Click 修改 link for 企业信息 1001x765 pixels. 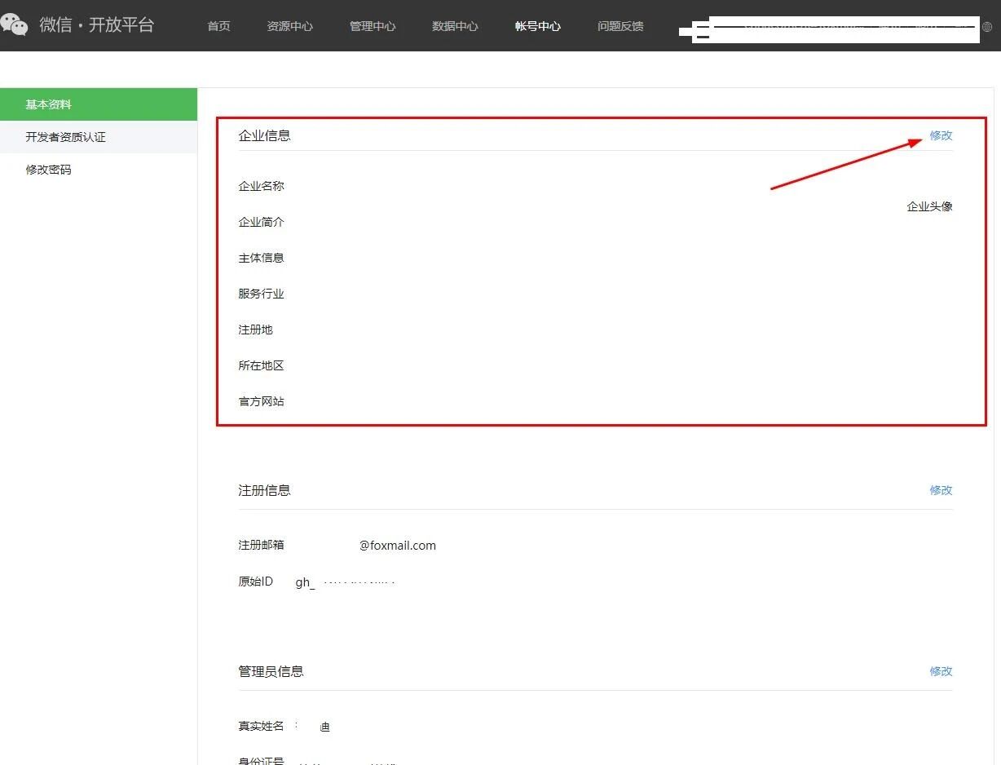coord(941,135)
